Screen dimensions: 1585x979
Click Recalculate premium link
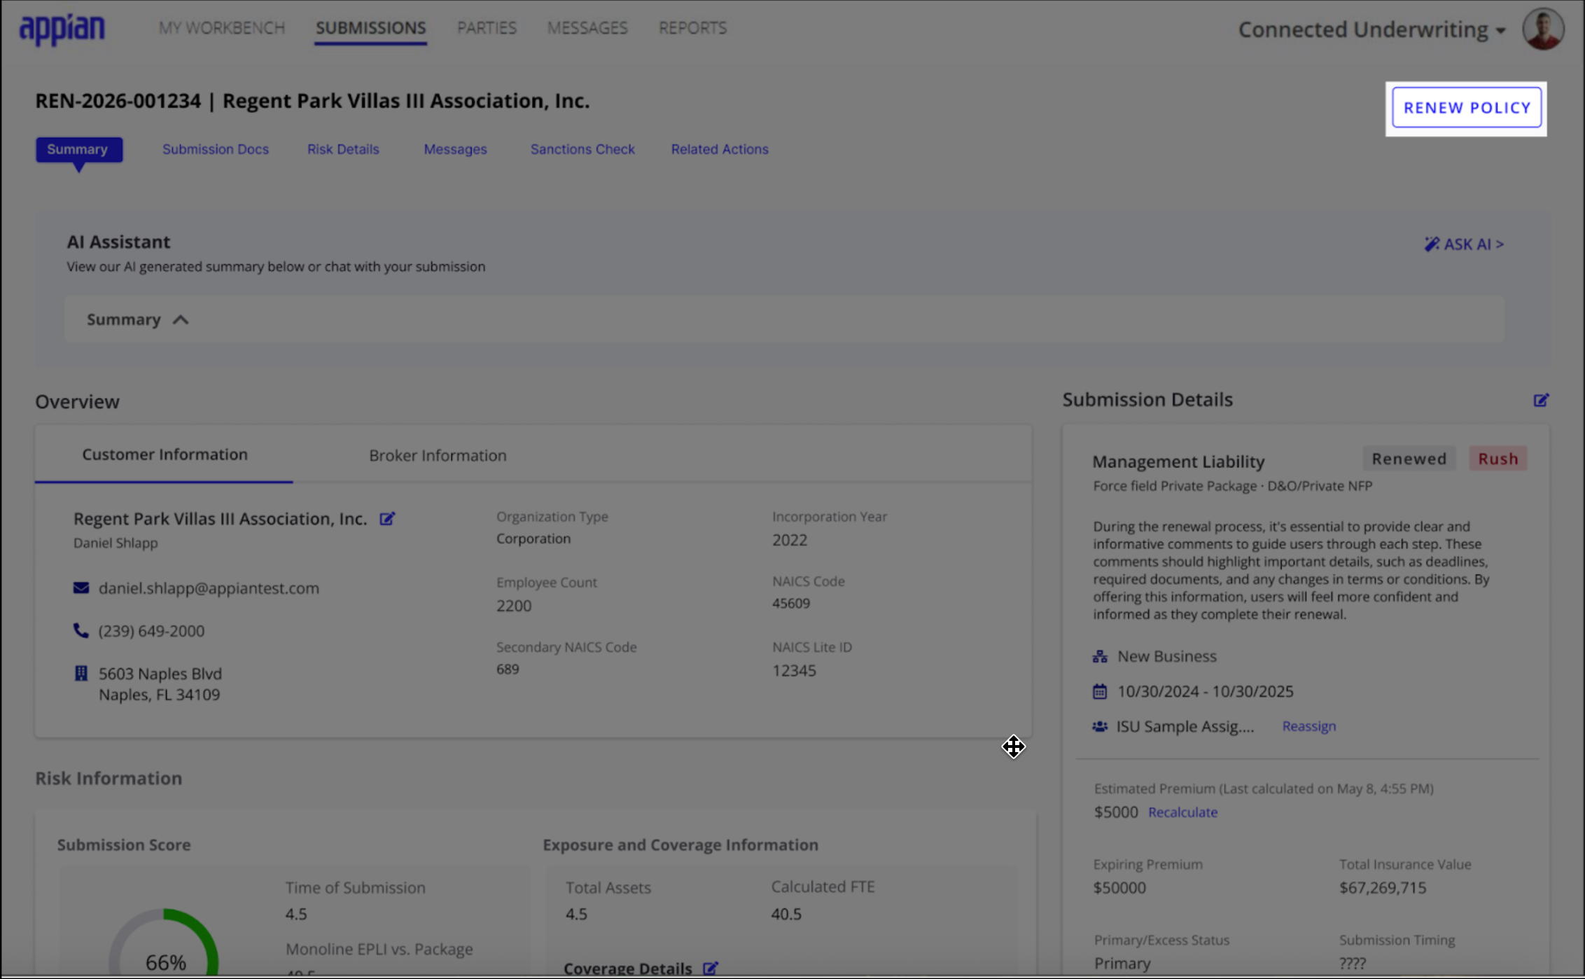pyautogui.click(x=1182, y=812)
